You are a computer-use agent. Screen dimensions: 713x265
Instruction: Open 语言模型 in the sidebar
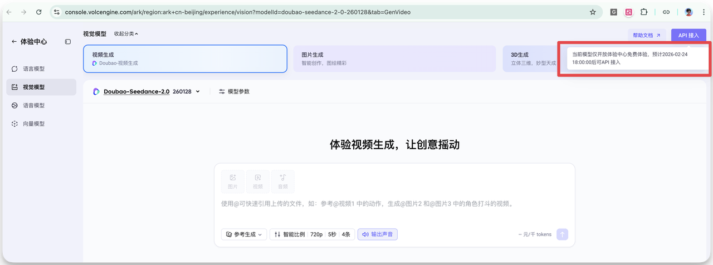41,69
